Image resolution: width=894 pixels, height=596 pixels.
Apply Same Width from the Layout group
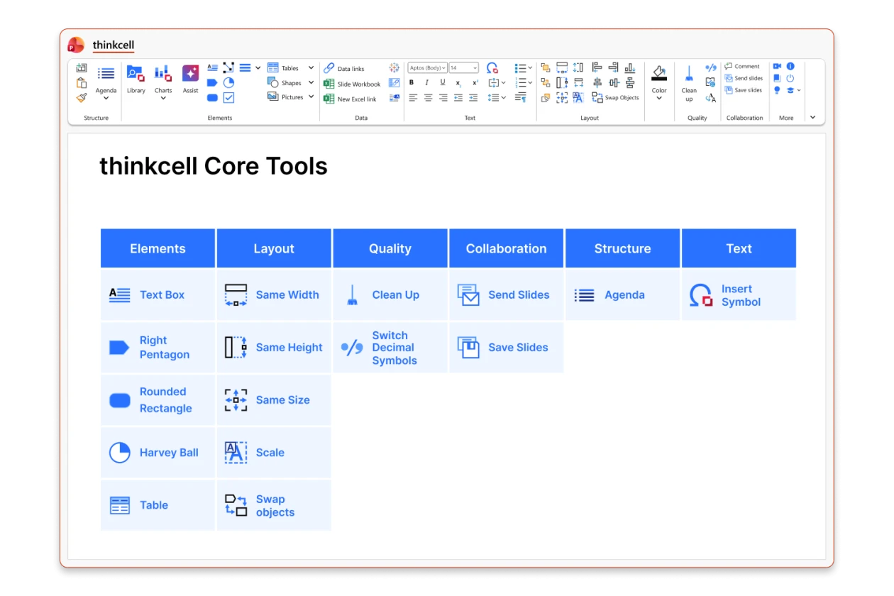pos(562,67)
